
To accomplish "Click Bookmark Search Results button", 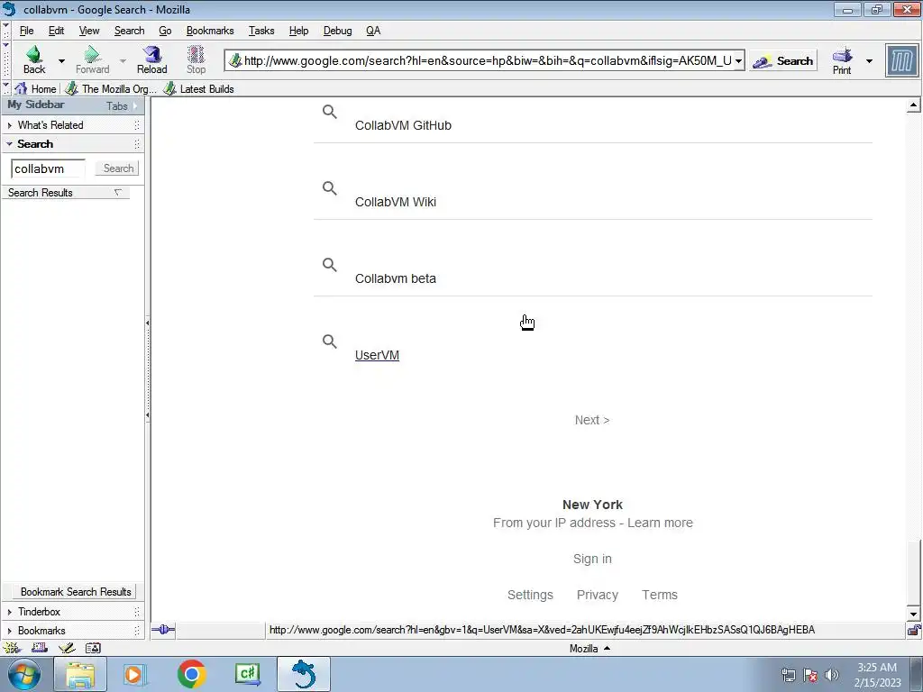I will (76, 592).
